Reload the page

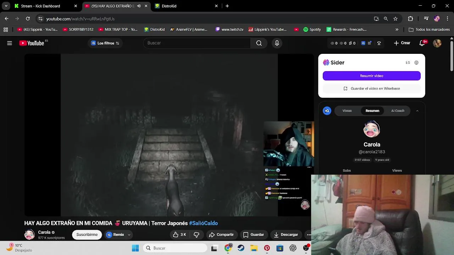pyautogui.click(x=28, y=19)
